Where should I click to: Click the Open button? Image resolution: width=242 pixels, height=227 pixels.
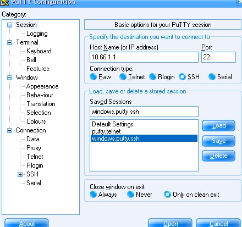(170, 223)
